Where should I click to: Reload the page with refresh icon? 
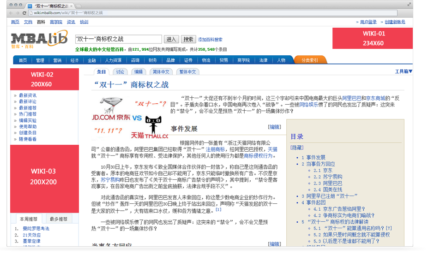[24, 13]
